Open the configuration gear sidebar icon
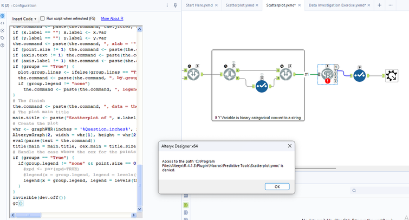The height and width of the screenshot is (220, 409). point(3,16)
